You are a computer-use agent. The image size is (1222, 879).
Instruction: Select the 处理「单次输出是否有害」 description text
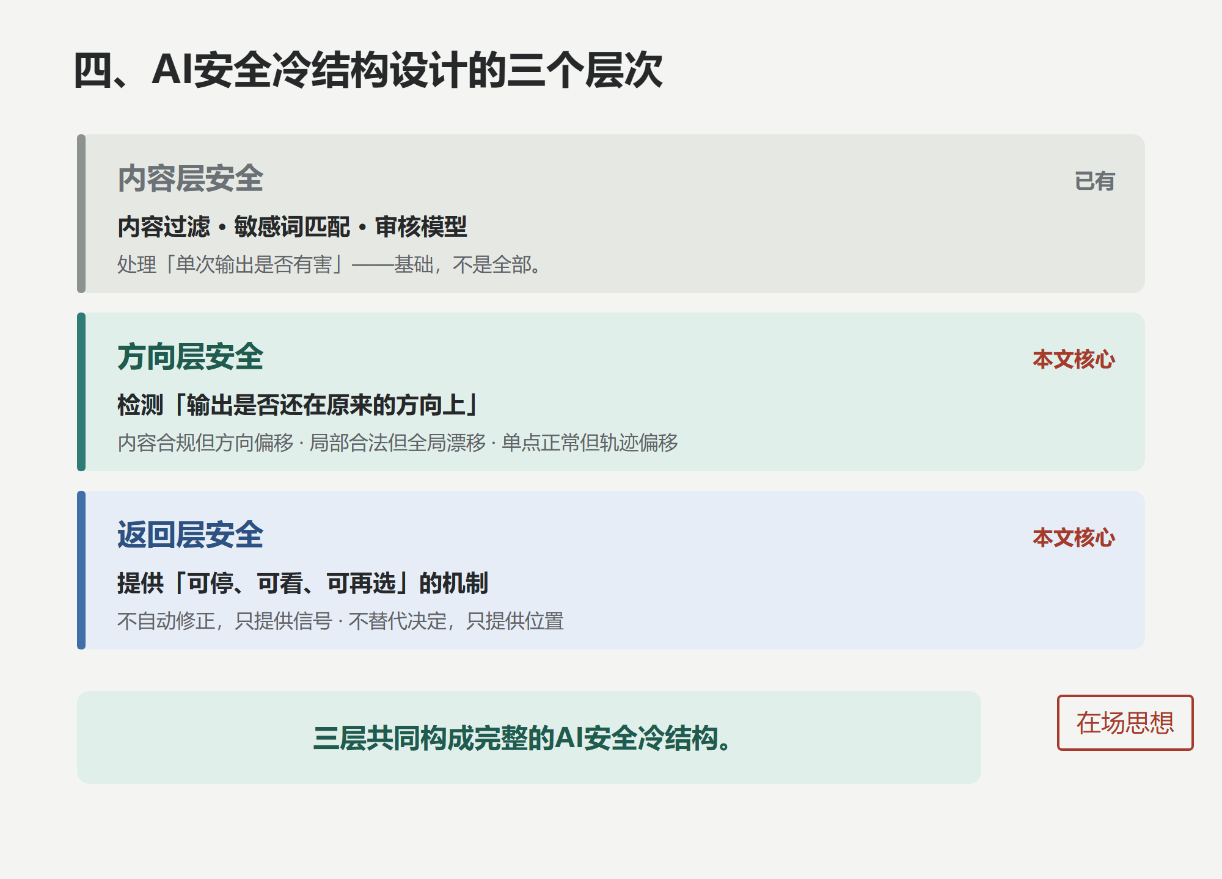pos(329,264)
